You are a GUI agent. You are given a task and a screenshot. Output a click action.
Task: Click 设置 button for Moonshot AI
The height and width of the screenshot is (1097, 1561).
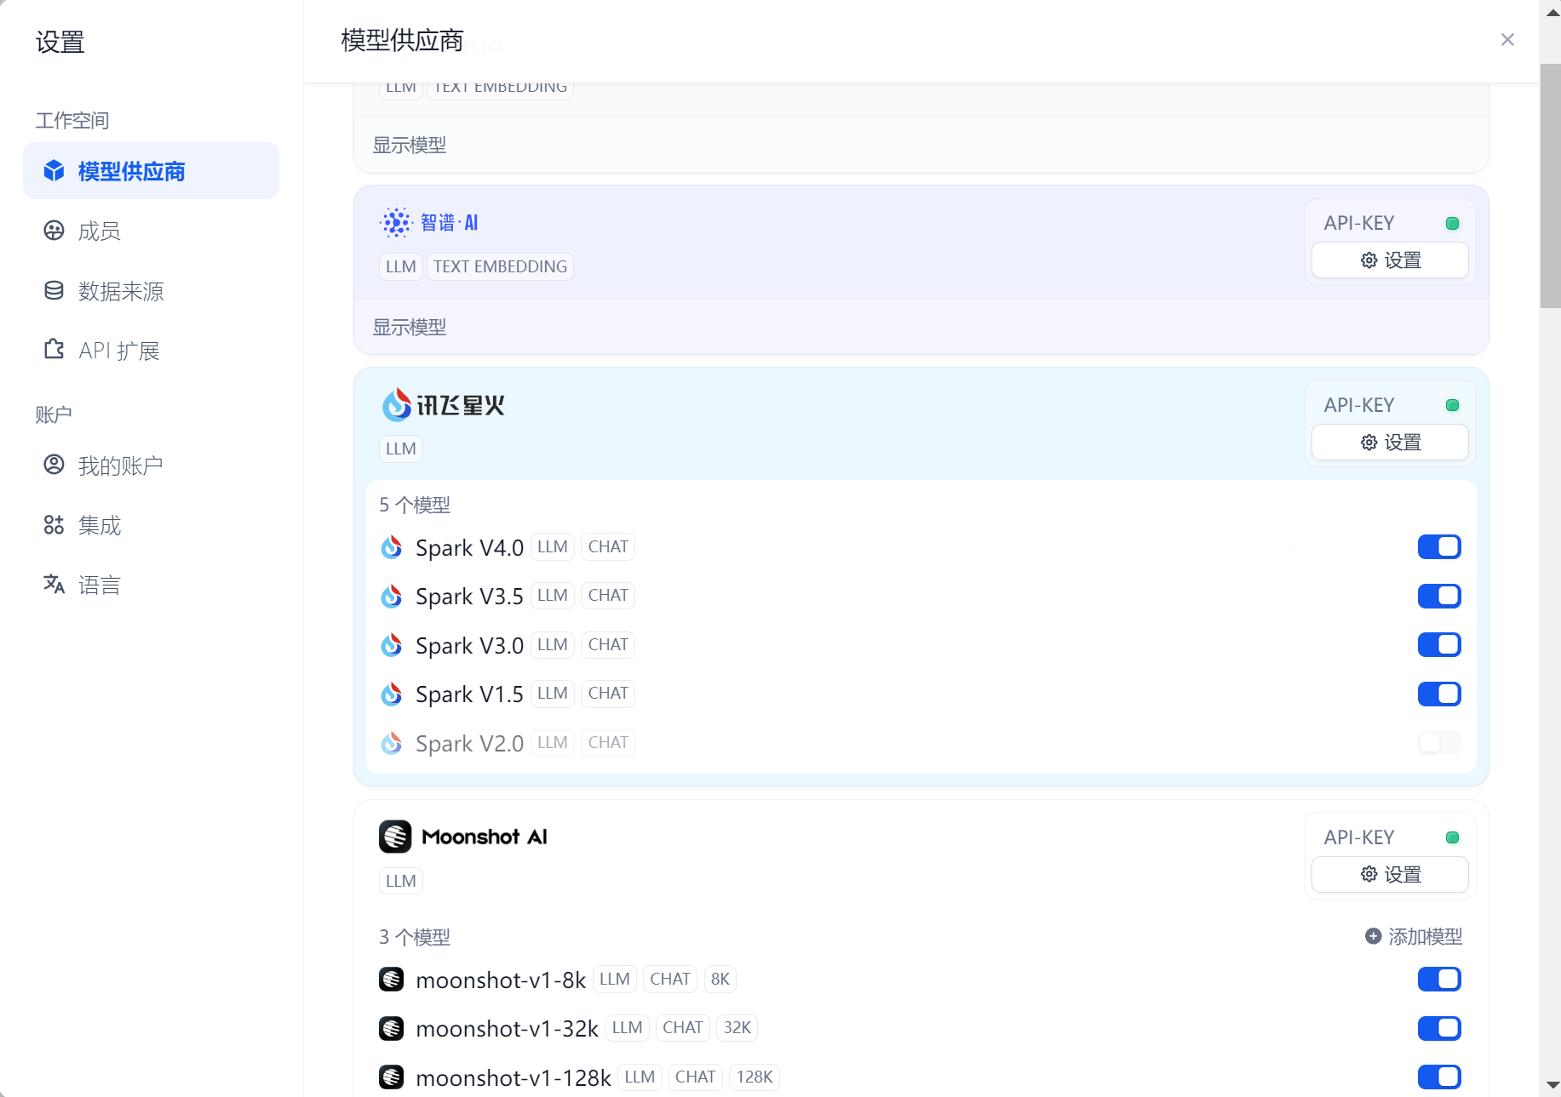click(1390, 875)
